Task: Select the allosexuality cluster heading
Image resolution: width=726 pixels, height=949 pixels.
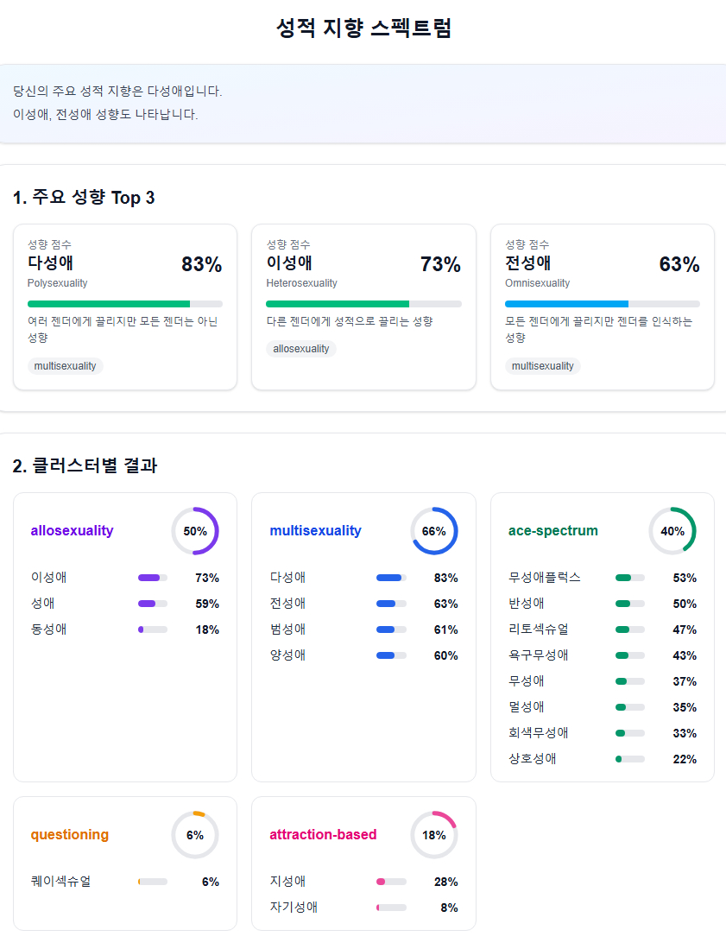Action: (72, 531)
